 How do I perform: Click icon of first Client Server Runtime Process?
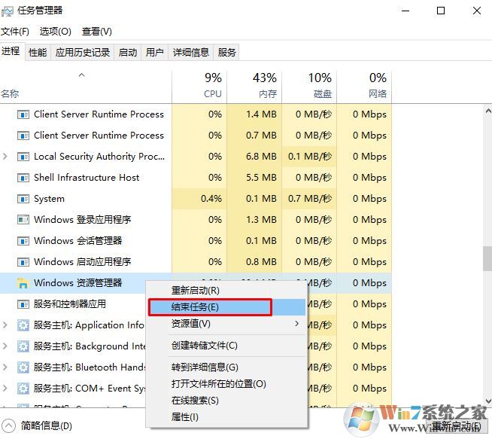(x=23, y=114)
